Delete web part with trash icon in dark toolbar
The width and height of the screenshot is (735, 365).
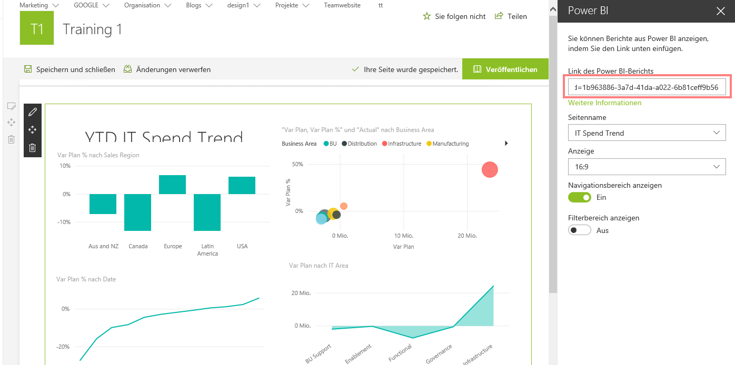tap(32, 148)
